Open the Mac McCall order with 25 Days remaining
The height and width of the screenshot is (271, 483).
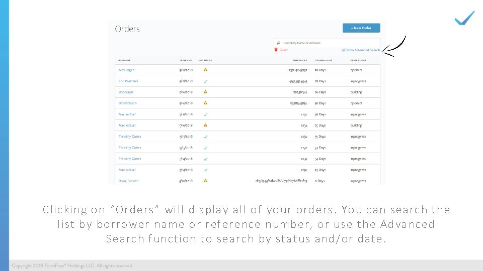[x=127, y=125]
